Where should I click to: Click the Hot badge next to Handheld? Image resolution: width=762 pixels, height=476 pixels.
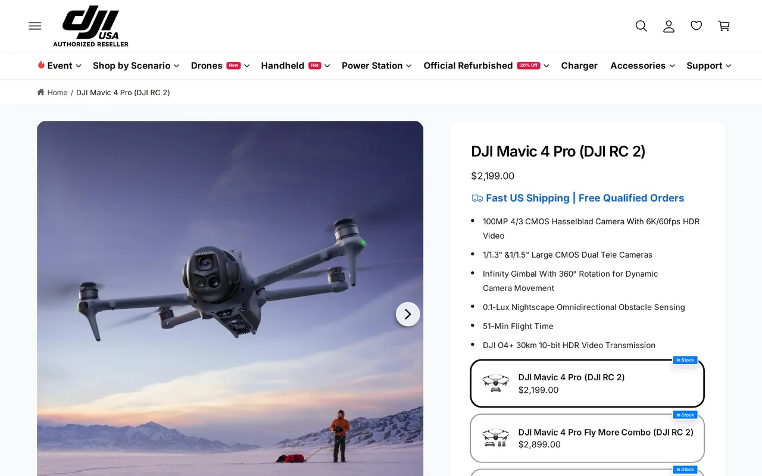click(315, 65)
